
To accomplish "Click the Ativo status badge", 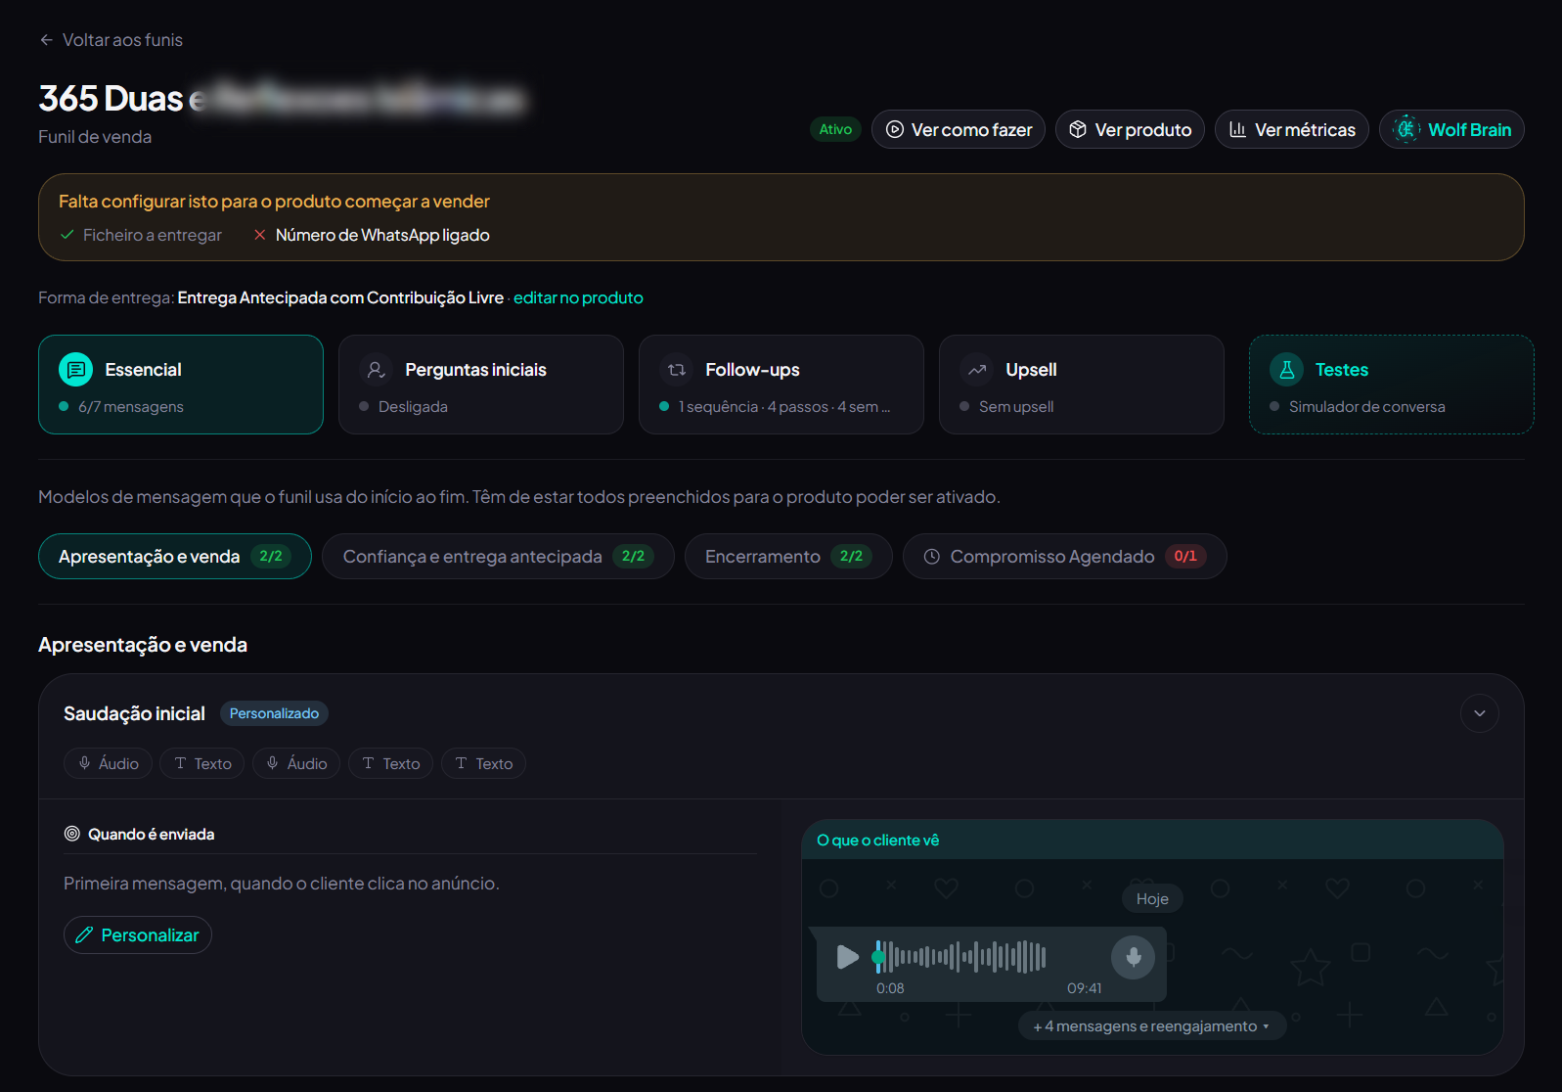I will 835,129.
